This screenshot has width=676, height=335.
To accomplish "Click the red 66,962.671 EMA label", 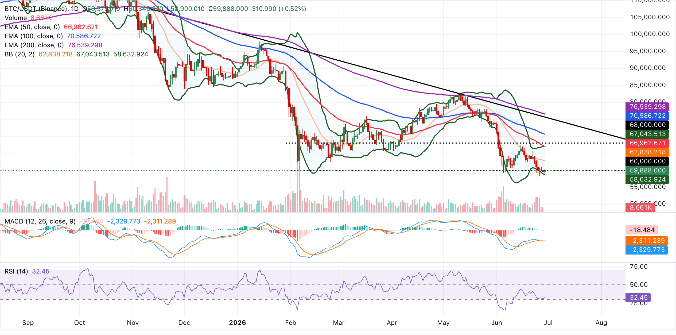I will pyautogui.click(x=647, y=143).
